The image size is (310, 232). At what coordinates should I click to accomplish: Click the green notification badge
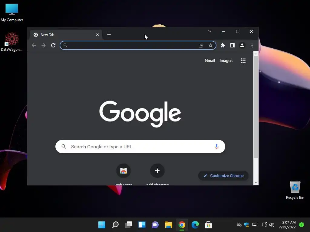click(301, 225)
